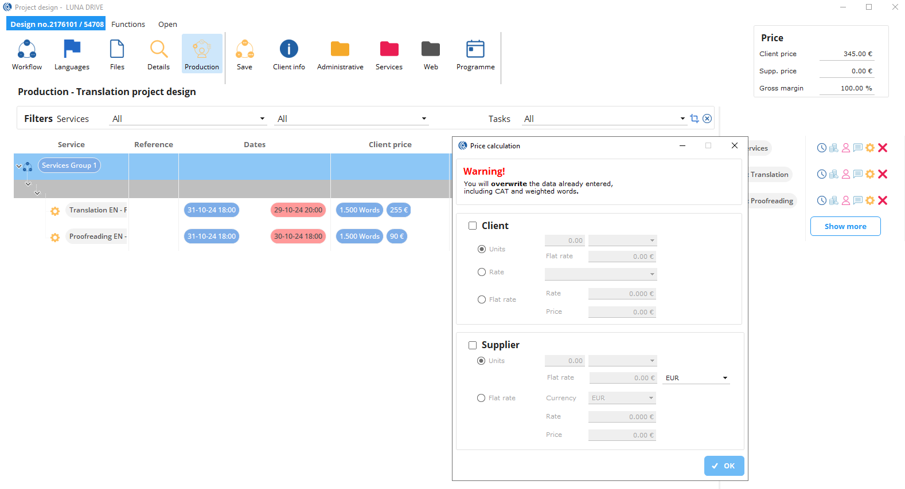Select the Client Rate radio button
905x489 pixels.
click(482, 272)
